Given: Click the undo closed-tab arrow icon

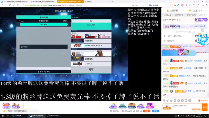Looking at the screenshot, I should click(x=194, y=5).
